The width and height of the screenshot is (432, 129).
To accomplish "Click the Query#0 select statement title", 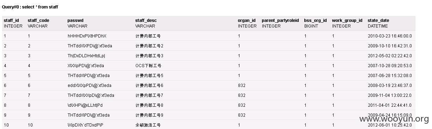I will pyautogui.click(x=30, y=7).
